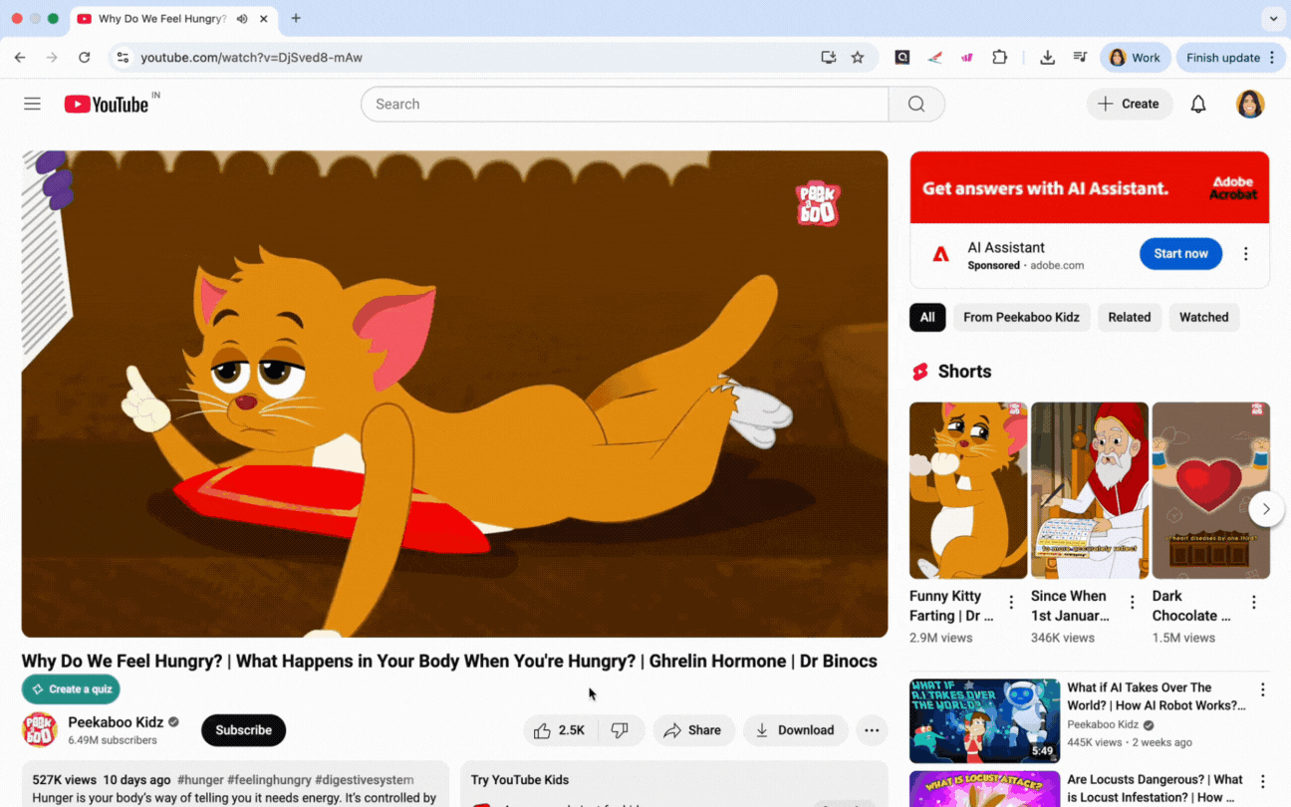View site information icon in address bar

123,58
